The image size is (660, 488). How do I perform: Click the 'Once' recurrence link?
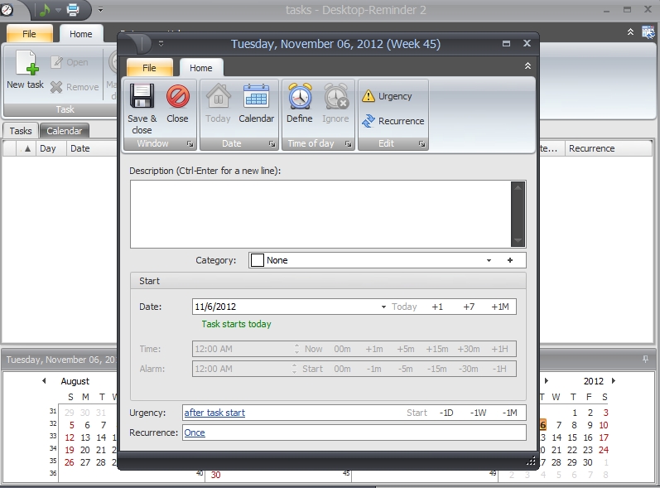(195, 432)
